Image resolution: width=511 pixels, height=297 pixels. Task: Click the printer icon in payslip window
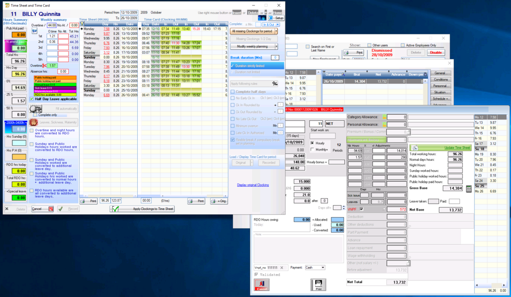[x=318, y=284]
